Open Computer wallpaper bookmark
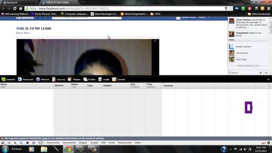This screenshot has height=153, width=272. 75,14
